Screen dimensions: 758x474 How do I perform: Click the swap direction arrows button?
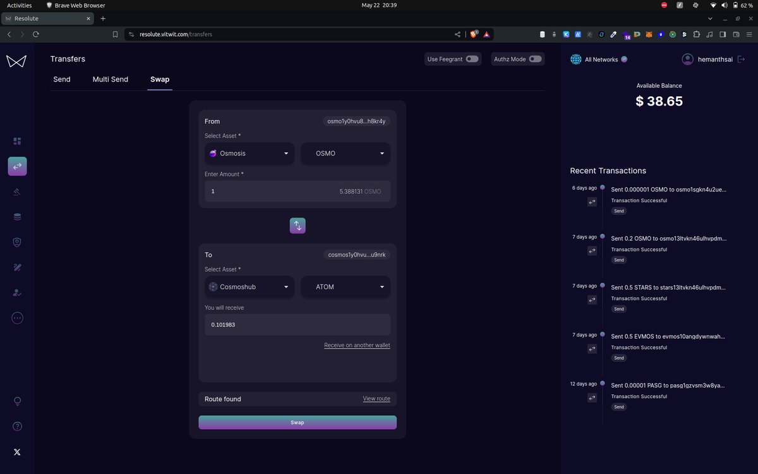click(298, 226)
